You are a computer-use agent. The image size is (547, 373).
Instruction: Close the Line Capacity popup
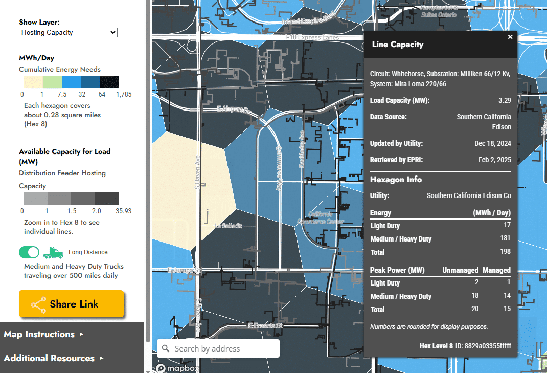(x=510, y=37)
